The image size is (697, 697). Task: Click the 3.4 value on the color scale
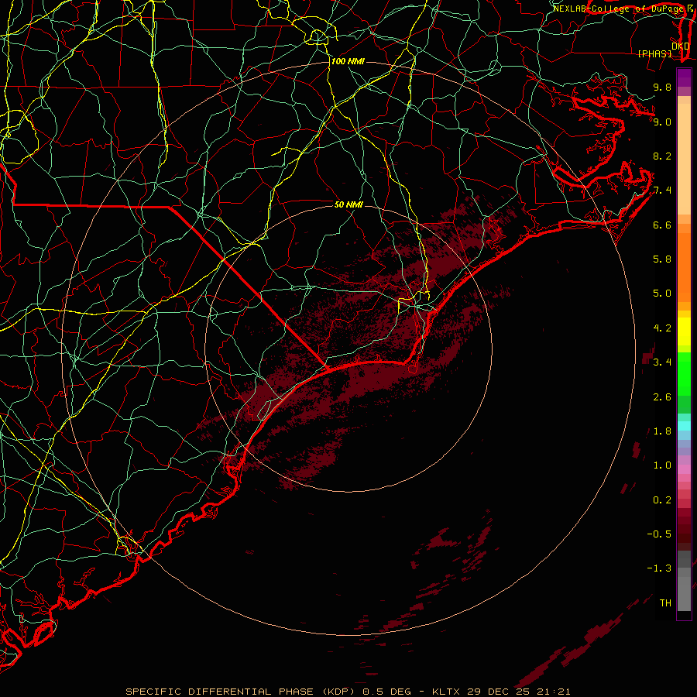[x=662, y=362]
